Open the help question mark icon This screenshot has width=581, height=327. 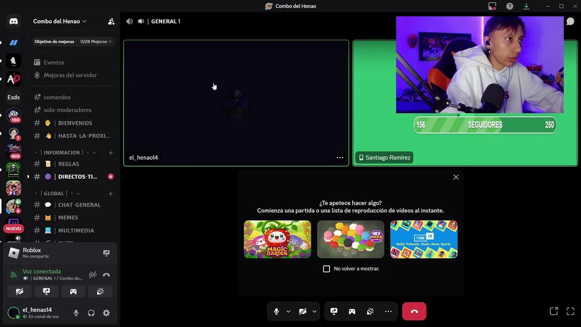510,6
